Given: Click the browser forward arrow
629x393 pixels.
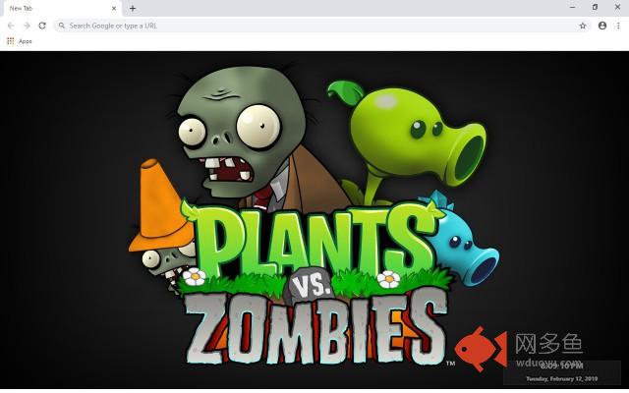Looking at the screenshot, I should click(x=27, y=26).
